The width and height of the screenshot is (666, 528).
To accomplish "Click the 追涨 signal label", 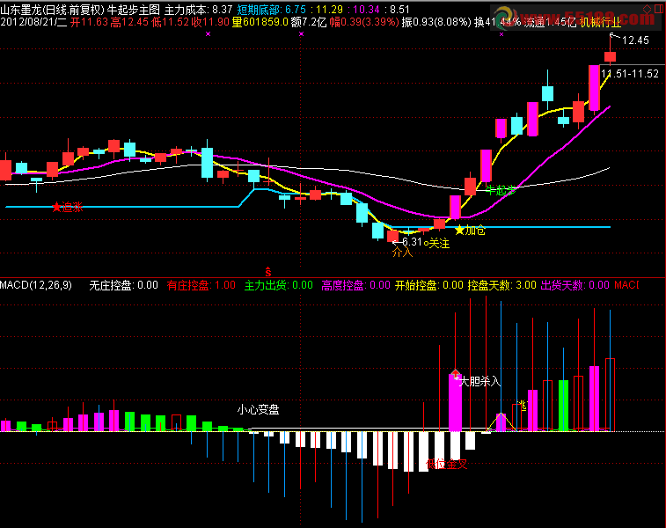I will click(x=73, y=208).
